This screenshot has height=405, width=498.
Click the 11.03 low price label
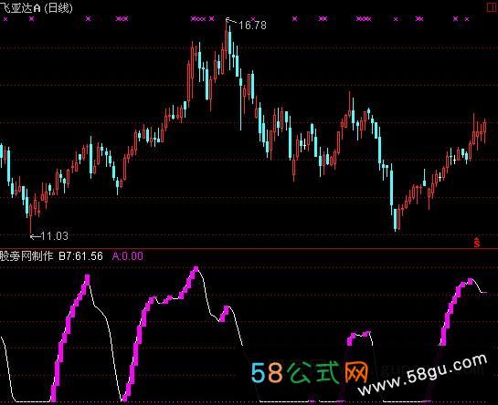coord(55,236)
